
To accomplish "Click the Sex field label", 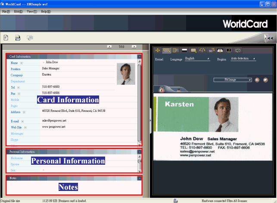I will 13,170.
